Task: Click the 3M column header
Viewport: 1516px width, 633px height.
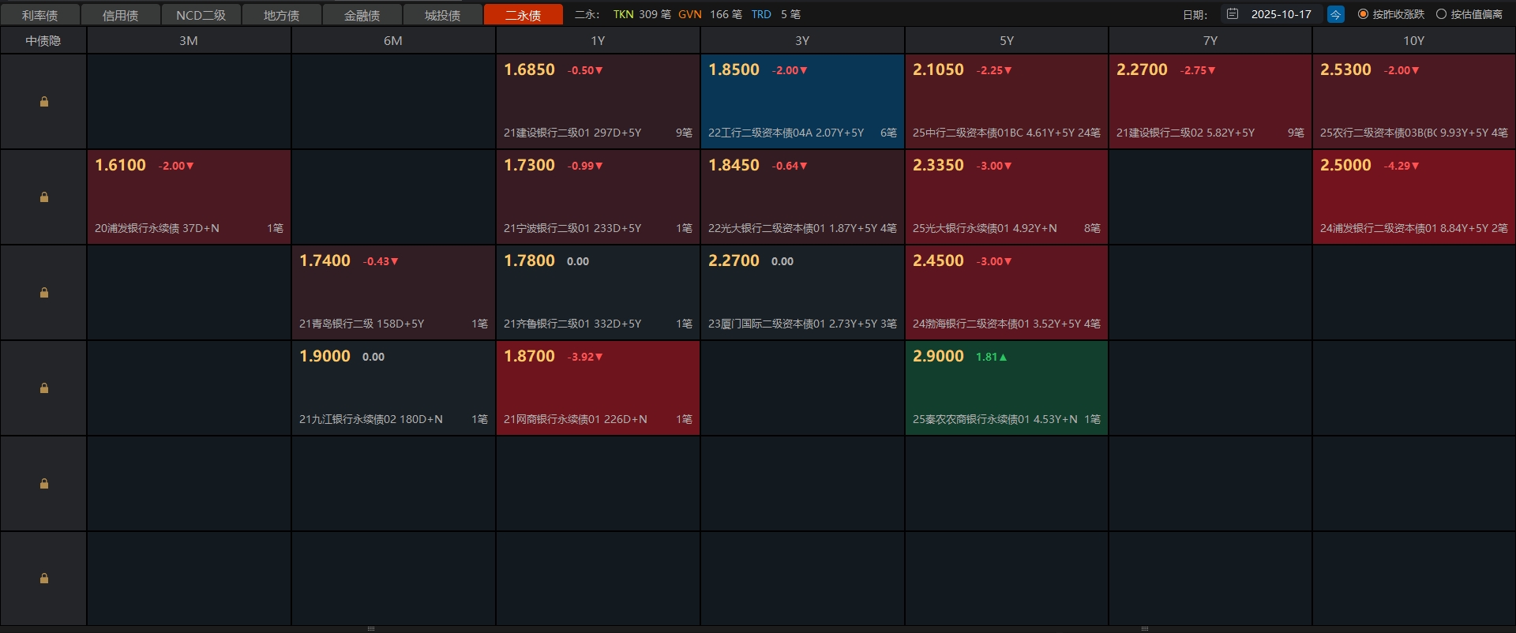Action: click(x=189, y=40)
